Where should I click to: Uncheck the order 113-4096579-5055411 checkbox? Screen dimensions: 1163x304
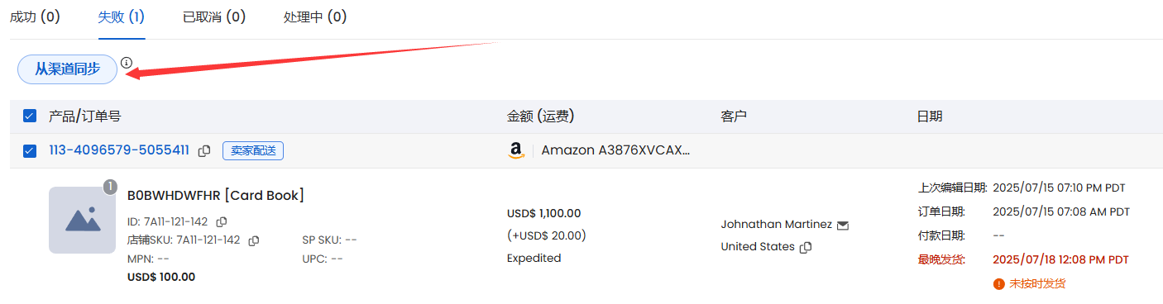click(30, 150)
